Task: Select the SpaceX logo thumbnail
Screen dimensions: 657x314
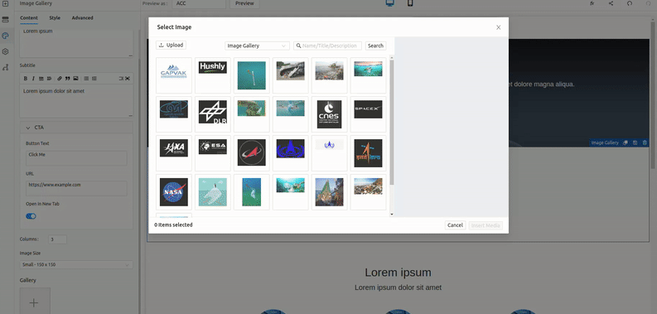Action: [369, 114]
